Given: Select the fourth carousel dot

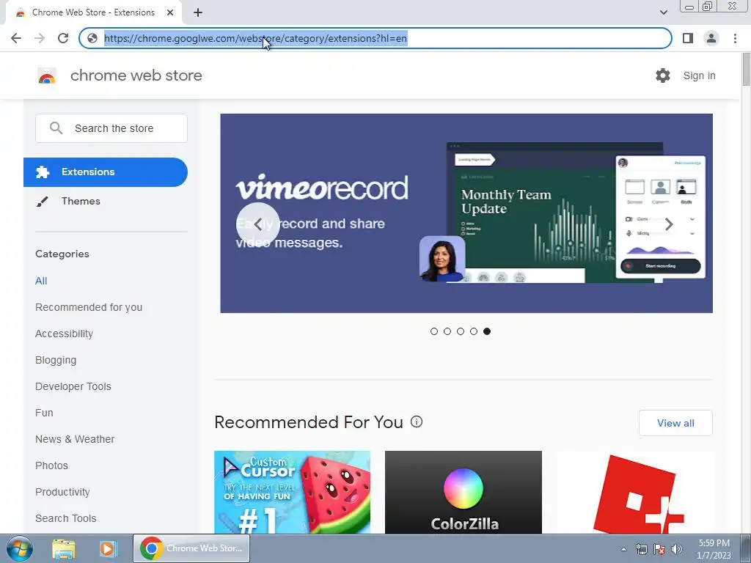Looking at the screenshot, I should point(474,331).
